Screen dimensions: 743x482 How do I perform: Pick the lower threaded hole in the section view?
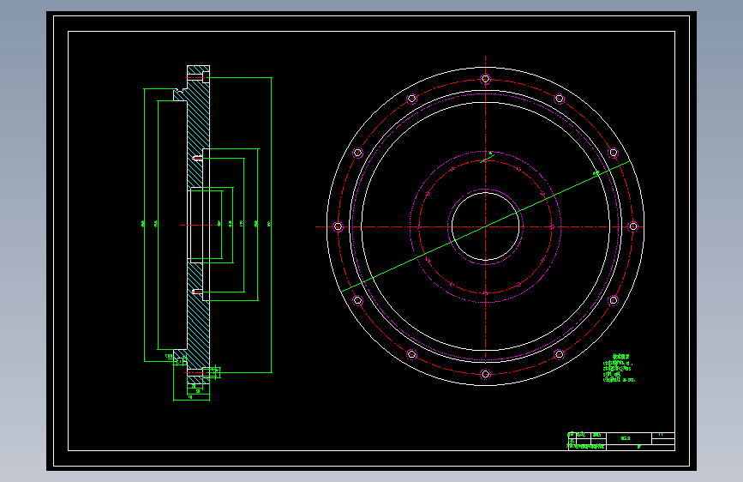click(197, 292)
